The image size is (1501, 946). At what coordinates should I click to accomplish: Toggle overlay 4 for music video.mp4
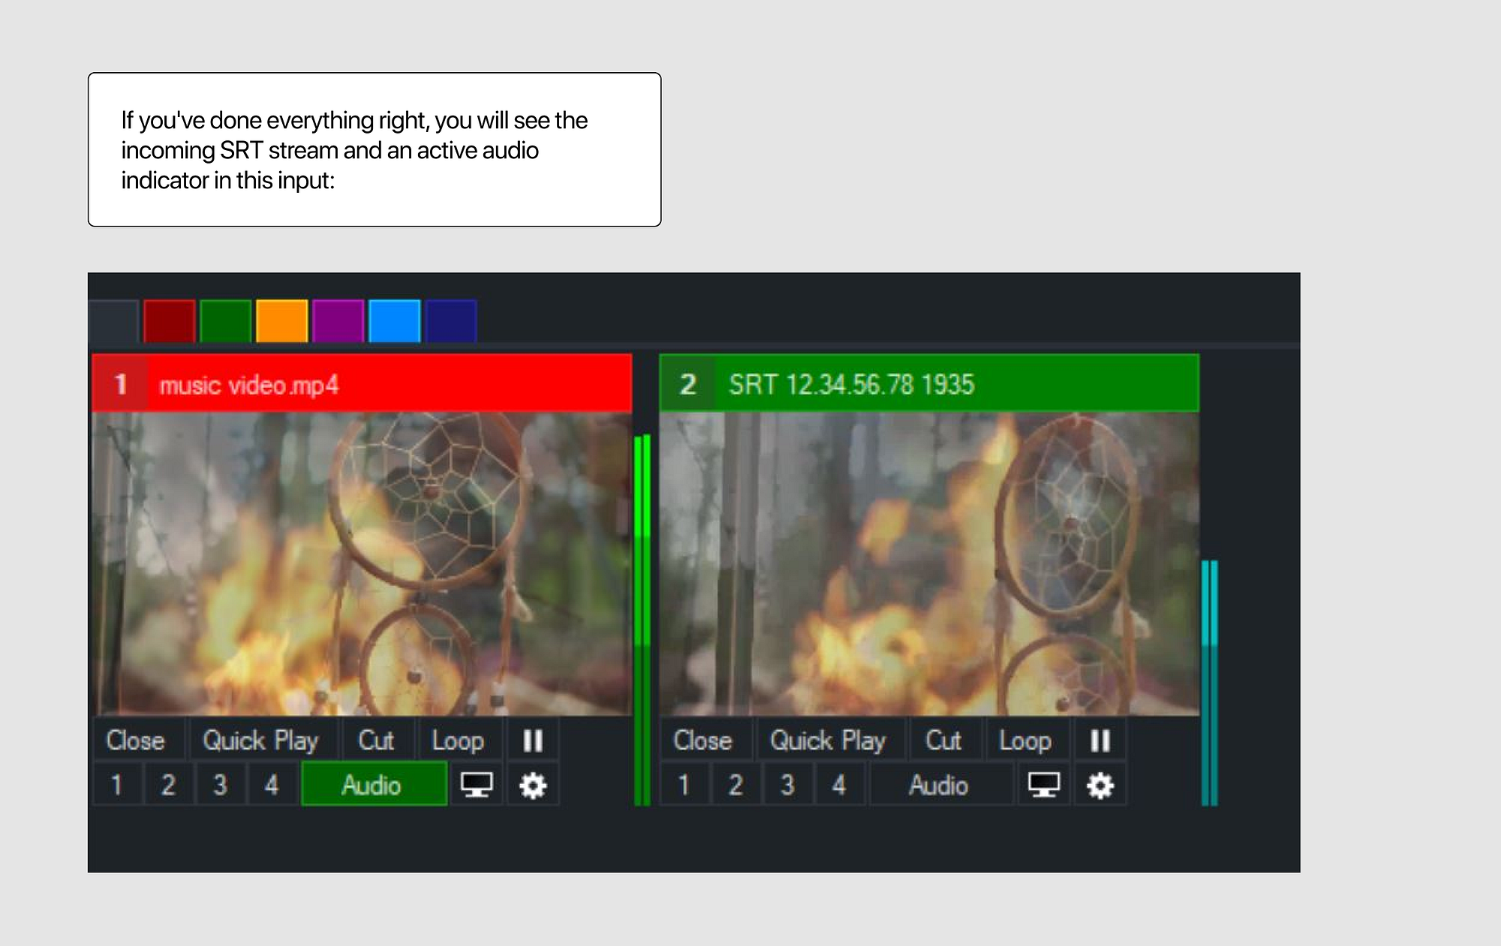click(x=272, y=784)
